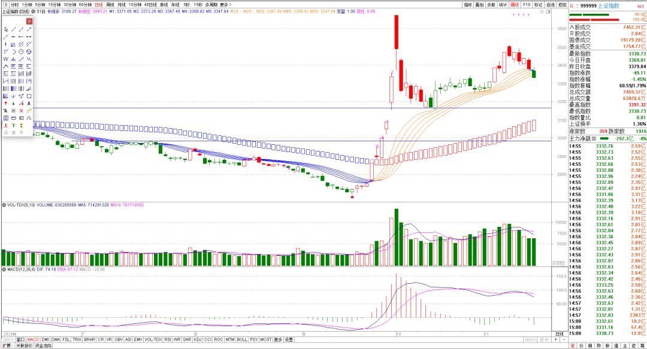Toggle the 画线 drawing tools button

[x=515, y=5]
